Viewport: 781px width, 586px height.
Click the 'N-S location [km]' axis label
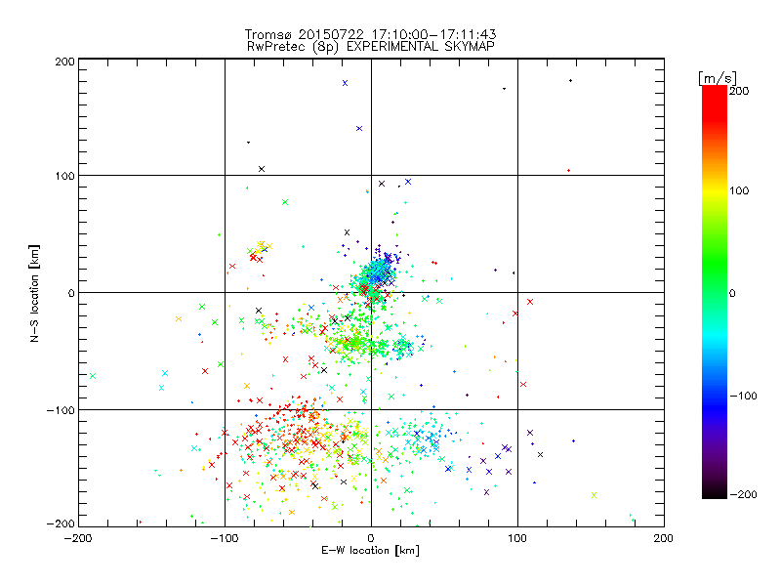click(34, 293)
